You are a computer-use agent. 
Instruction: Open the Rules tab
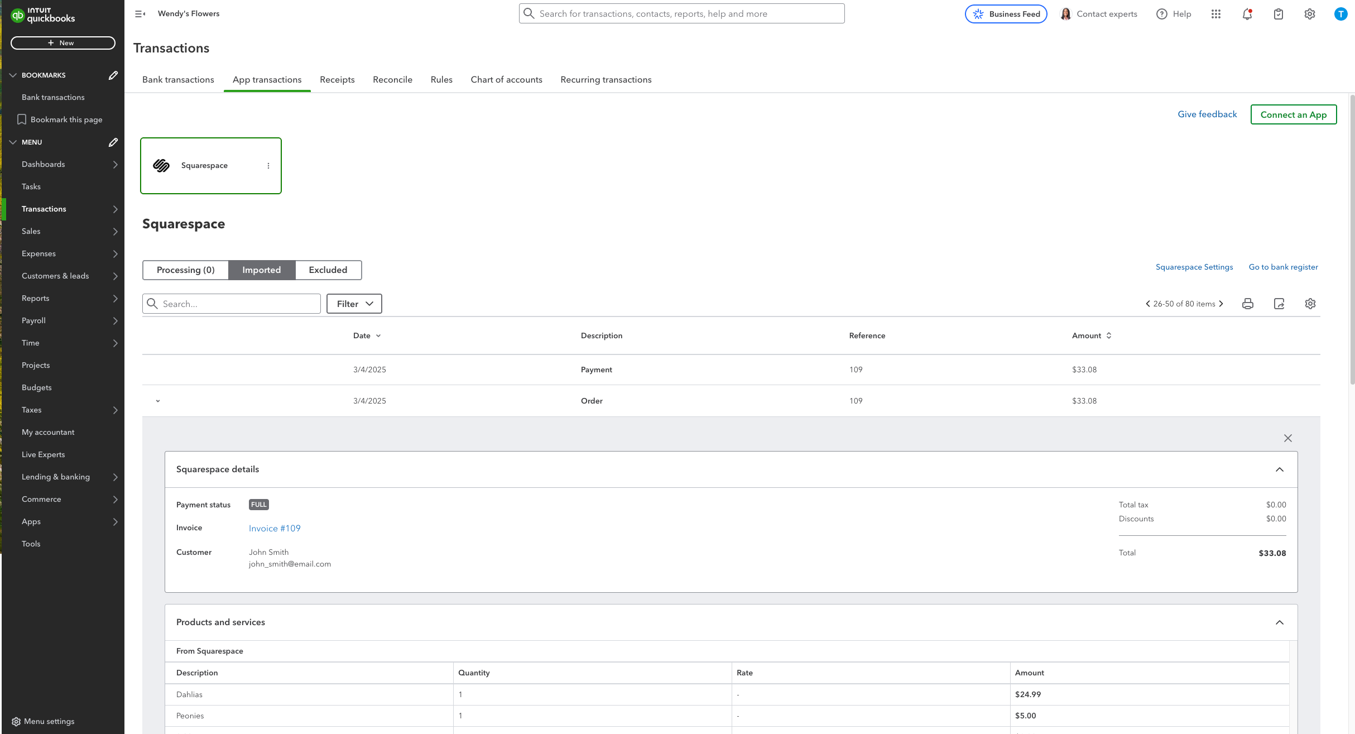point(441,80)
